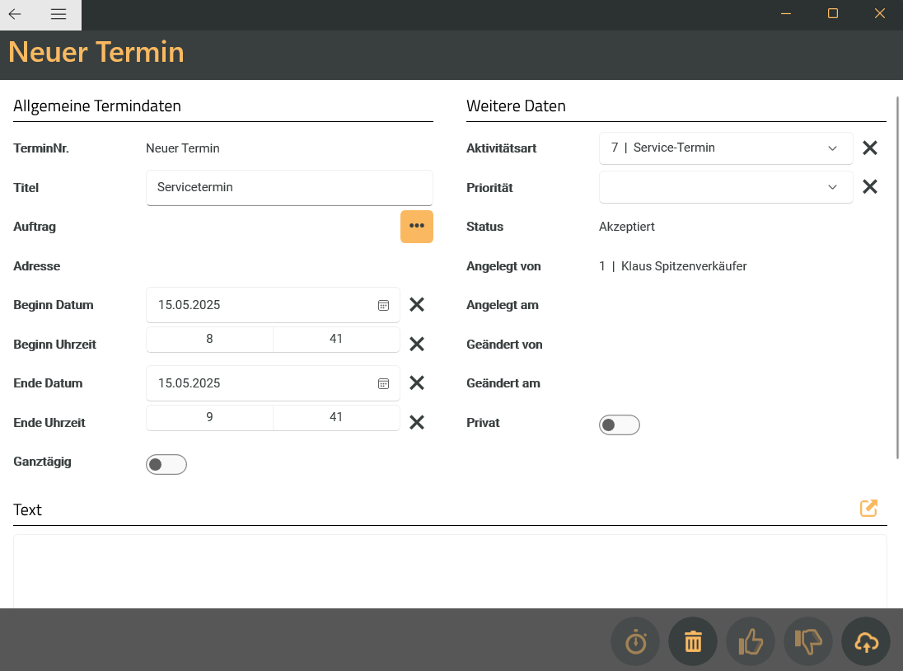
Task: Reject appointment with thumbs down button
Action: 808,641
